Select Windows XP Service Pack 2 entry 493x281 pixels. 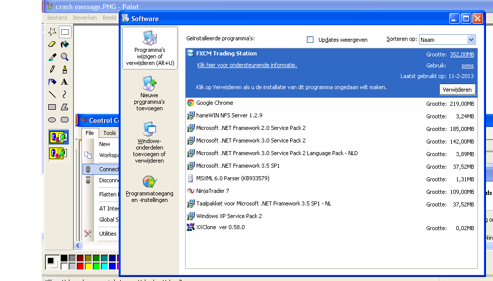pyautogui.click(x=332, y=216)
